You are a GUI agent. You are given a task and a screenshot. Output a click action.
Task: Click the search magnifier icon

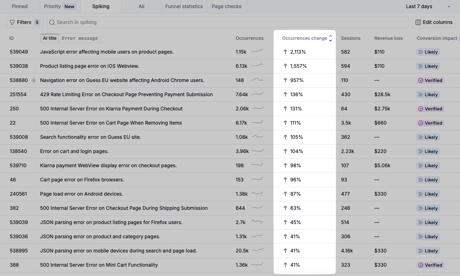pyautogui.click(x=52, y=22)
